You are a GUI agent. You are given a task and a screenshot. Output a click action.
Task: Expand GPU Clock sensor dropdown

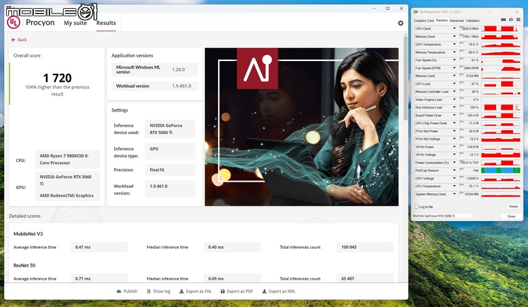[x=454, y=28]
